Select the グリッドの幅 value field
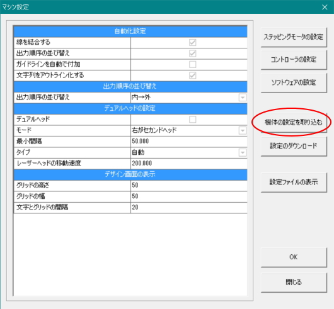 click(189, 196)
